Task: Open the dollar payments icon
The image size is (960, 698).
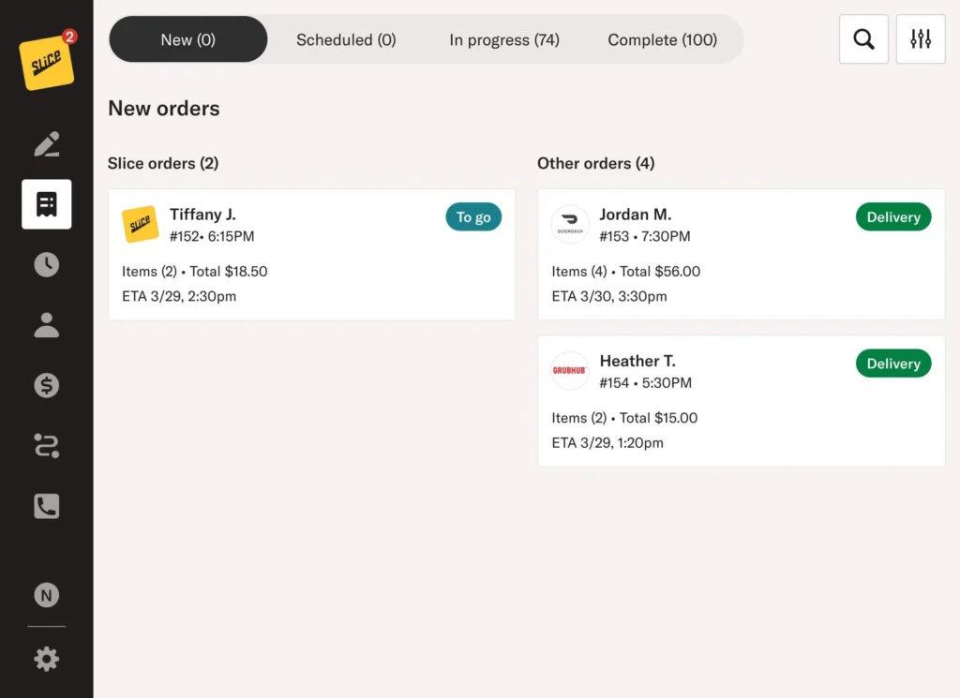Action: (x=46, y=385)
